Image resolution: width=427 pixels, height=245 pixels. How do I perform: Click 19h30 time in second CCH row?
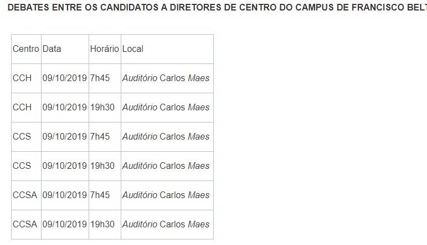click(102, 108)
